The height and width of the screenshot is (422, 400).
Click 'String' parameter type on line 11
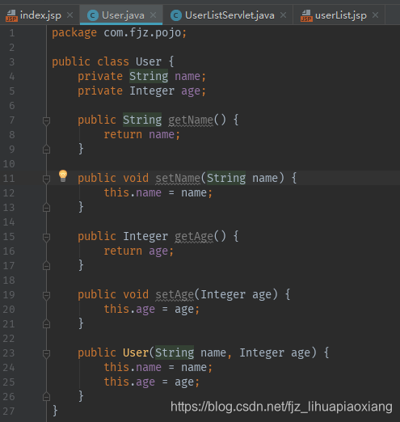[226, 178]
